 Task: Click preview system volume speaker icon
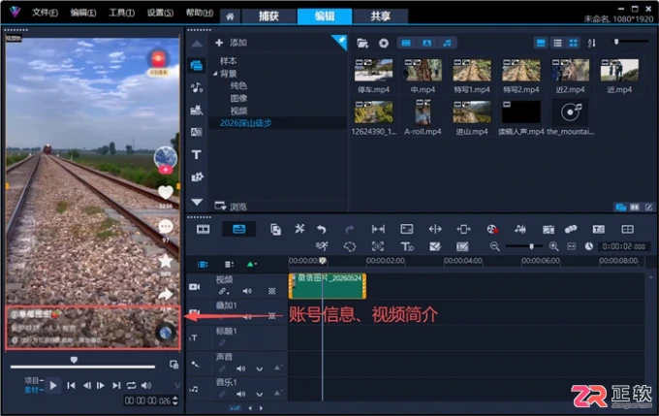point(146,385)
